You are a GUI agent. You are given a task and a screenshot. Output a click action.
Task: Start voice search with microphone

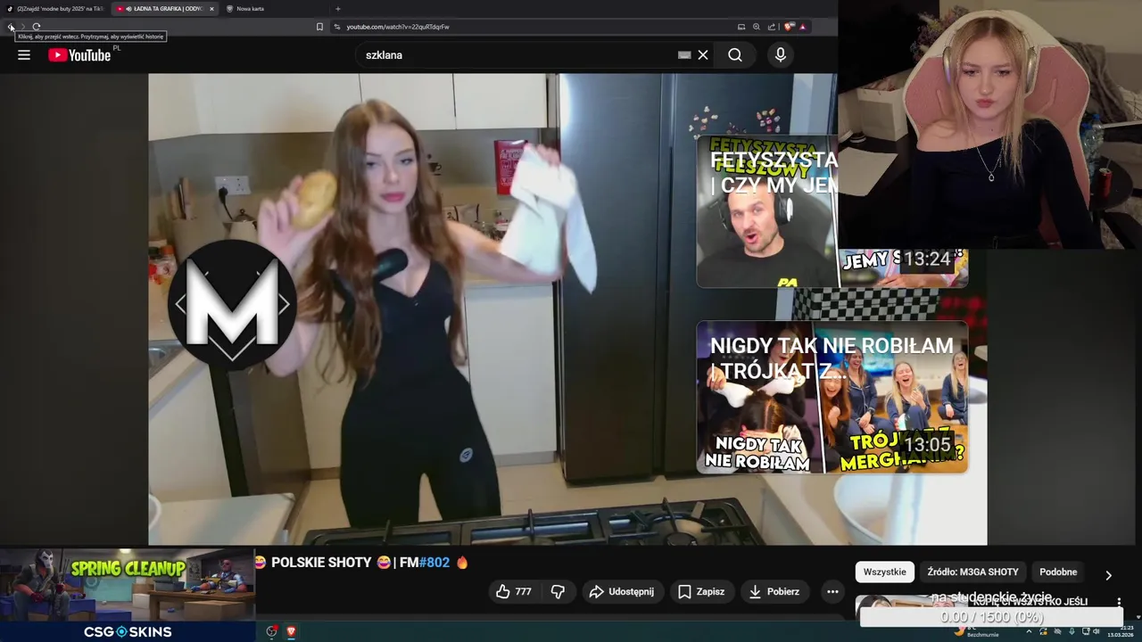coord(781,55)
